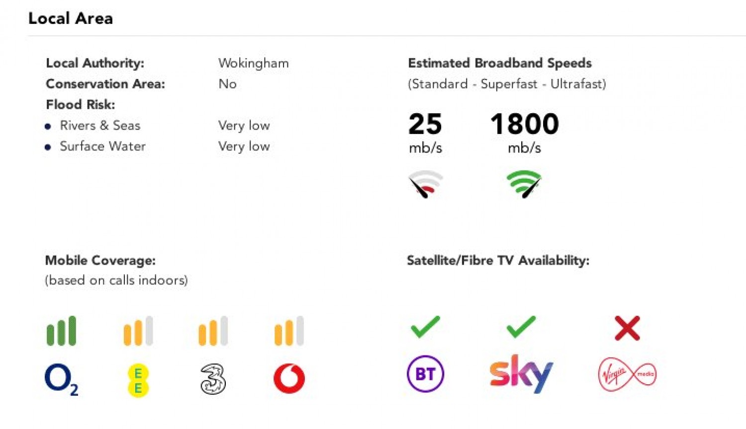The width and height of the screenshot is (746, 429).
Task: Click the green checkmark above BT
Action: [x=425, y=327]
